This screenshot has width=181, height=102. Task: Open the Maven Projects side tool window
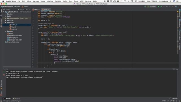pos(180,35)
